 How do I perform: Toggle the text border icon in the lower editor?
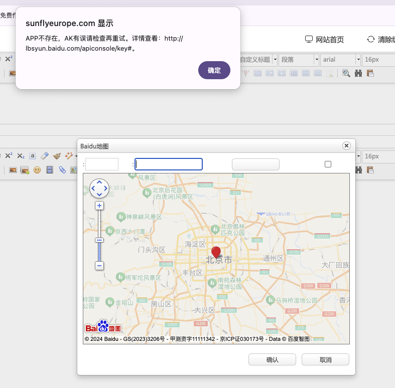click(33, 156)
